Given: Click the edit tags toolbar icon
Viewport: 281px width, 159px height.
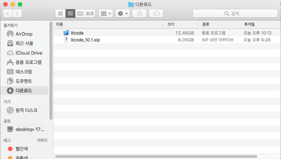Looking at the screenshot, I should 156,13.
